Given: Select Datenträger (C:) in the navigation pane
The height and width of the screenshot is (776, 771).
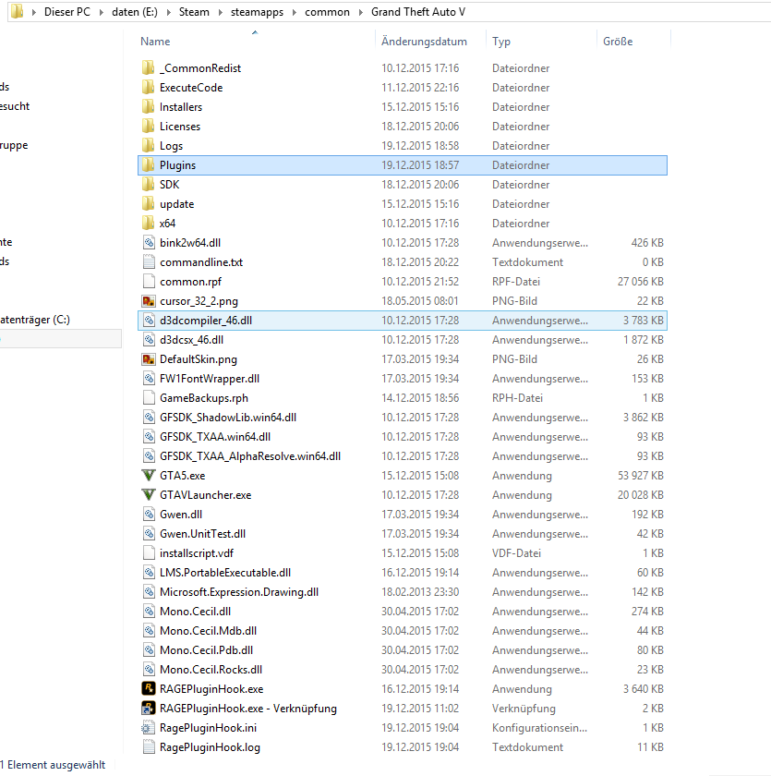Looking at the screenshot, I should point(34,320).
